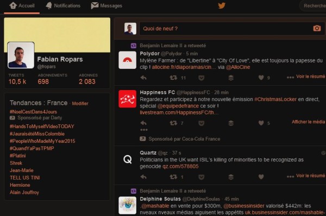Add a photo with the camera icon

(317, 28)
